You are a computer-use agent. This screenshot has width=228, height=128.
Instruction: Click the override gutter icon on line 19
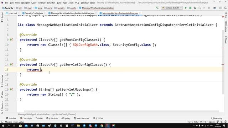(11, 90)
